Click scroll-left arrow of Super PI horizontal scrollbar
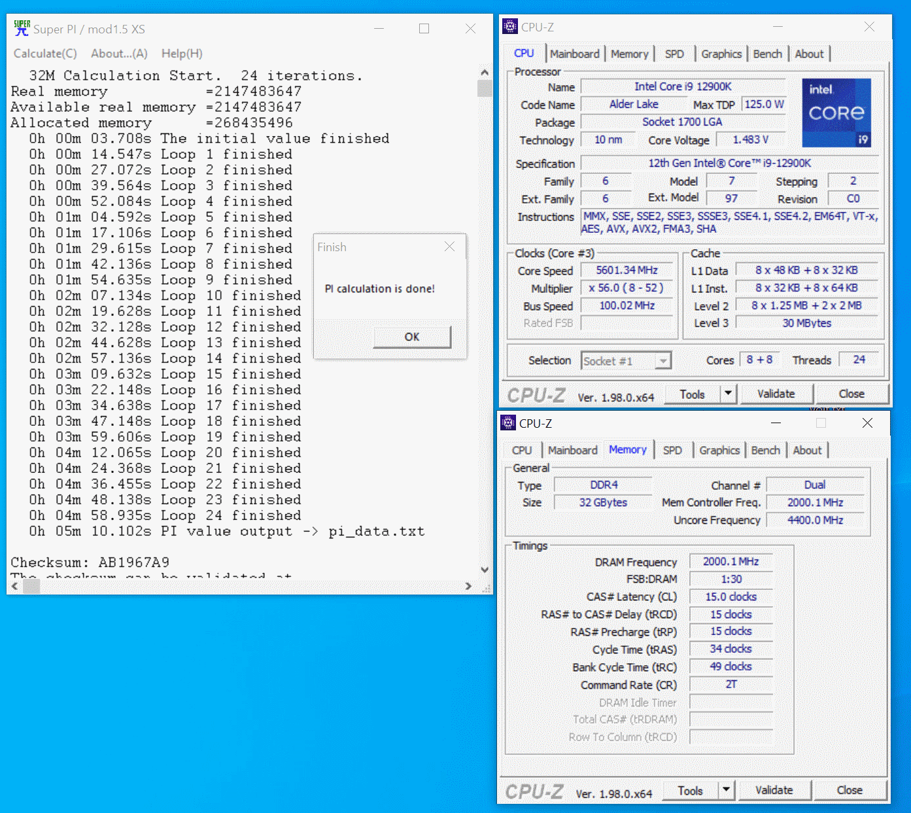This screenshot has height=813, width=911. tap(15, 586)
